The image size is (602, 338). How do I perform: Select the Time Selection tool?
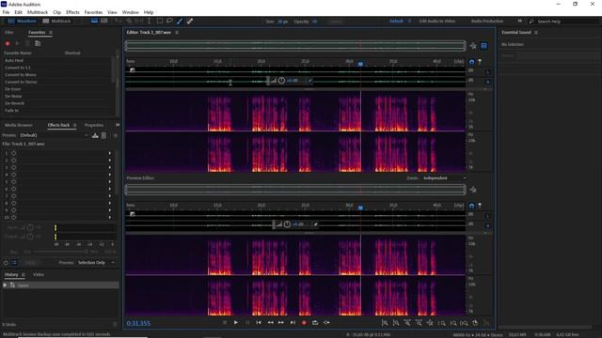(x=149, y=21)
